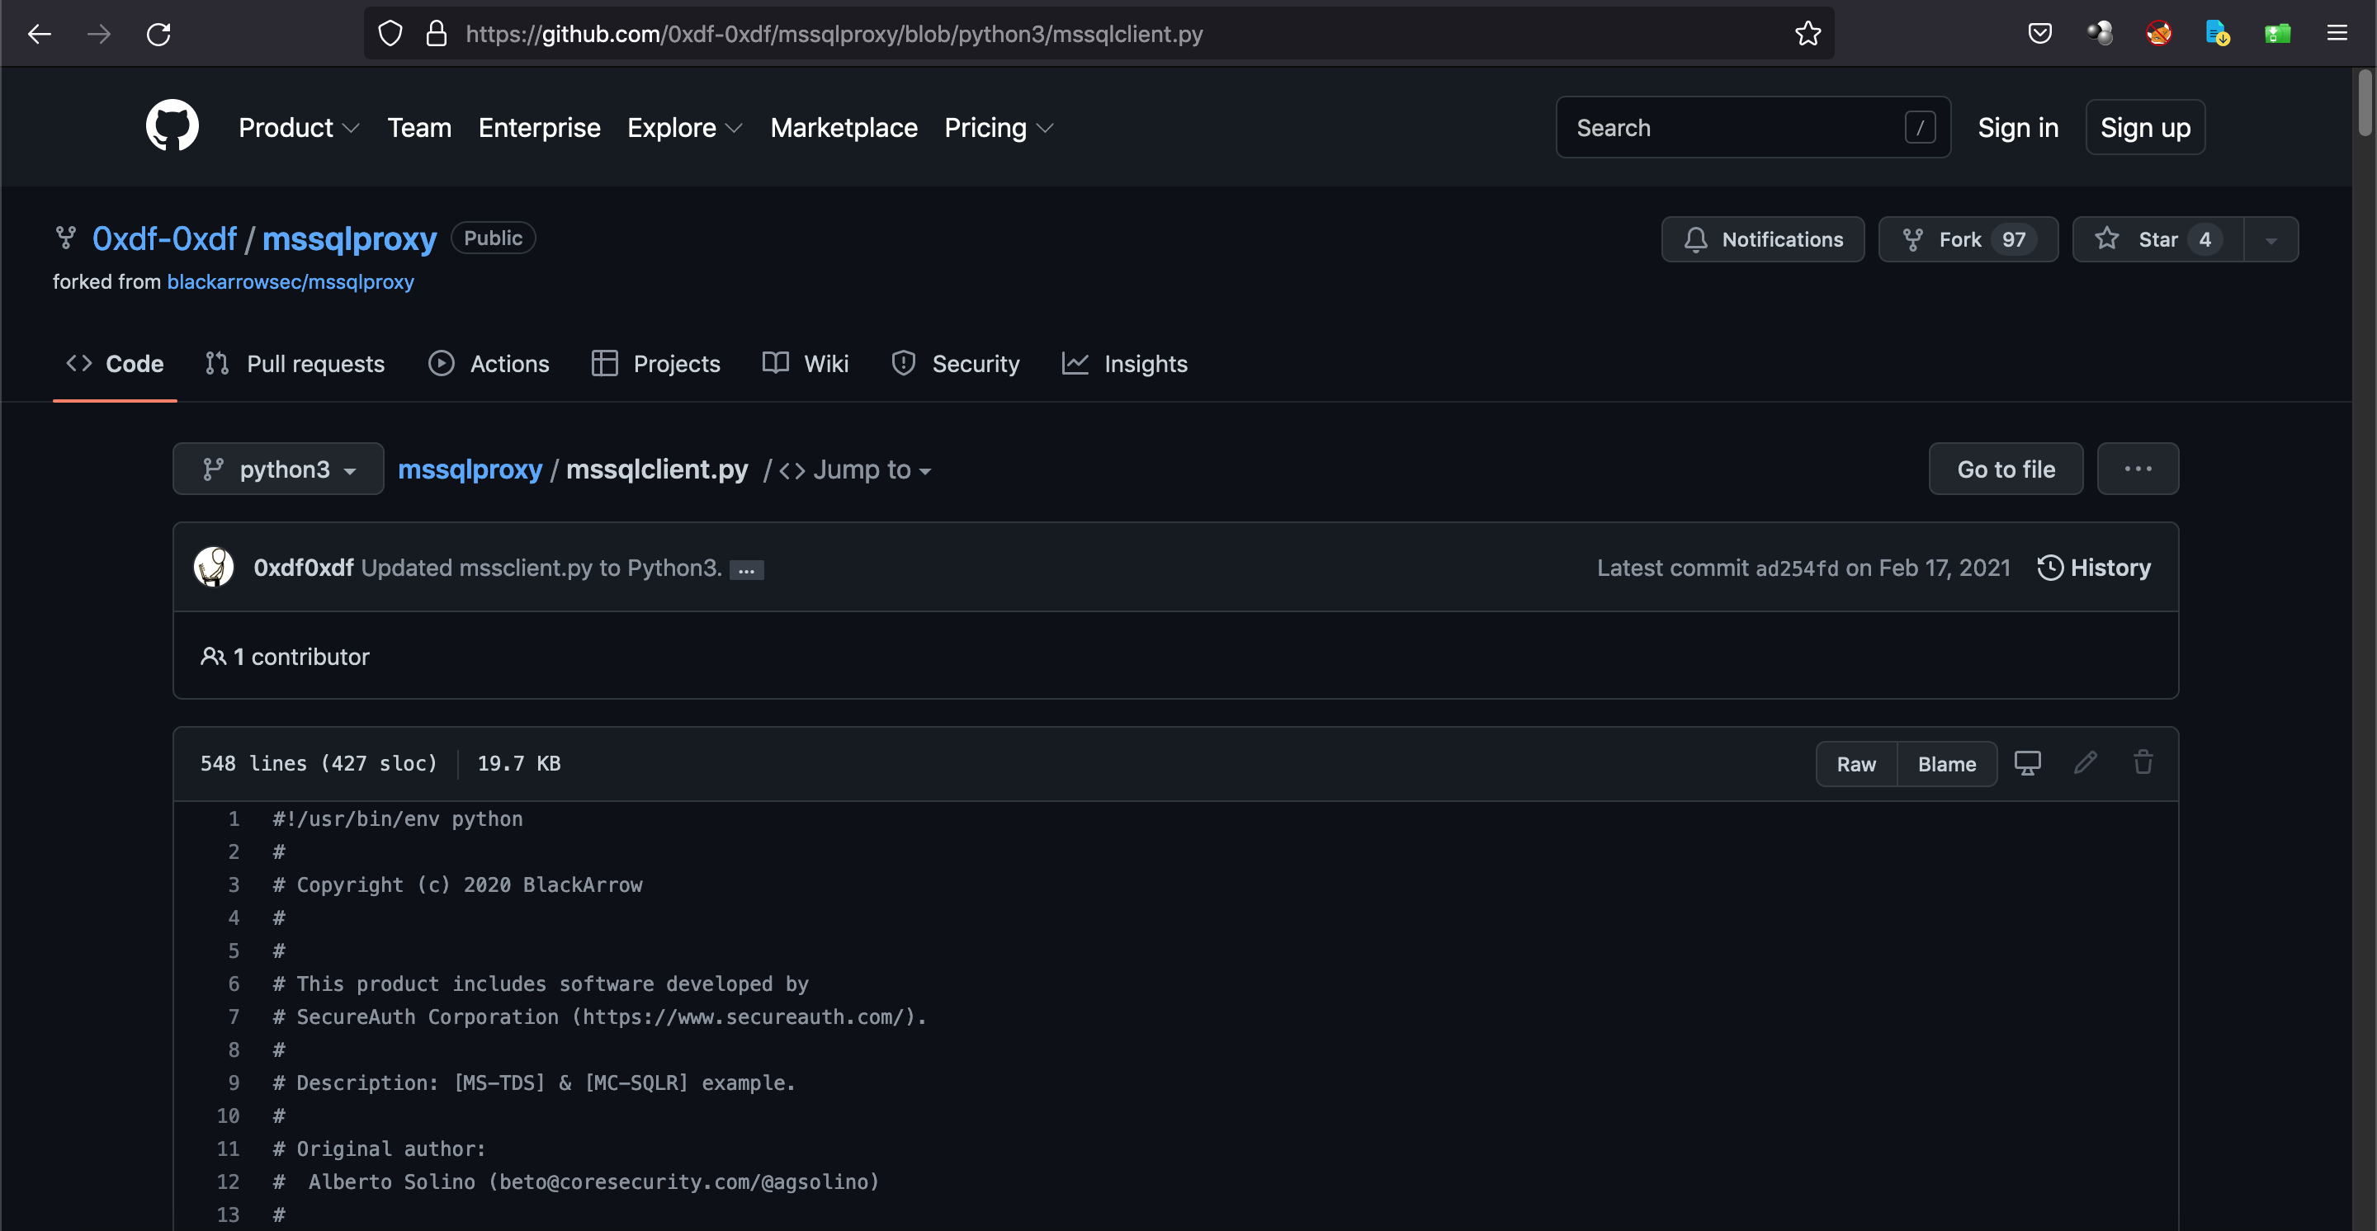Switch to the Projects tab

coord(655,363)
